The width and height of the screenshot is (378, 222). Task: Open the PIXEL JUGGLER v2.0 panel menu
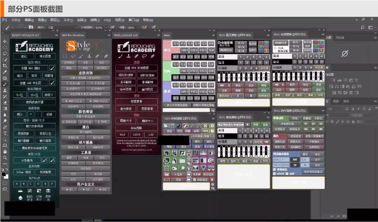(159, 35)
